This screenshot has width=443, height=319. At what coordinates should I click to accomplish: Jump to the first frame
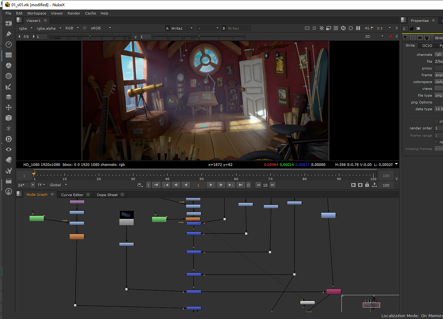(156, 185)
